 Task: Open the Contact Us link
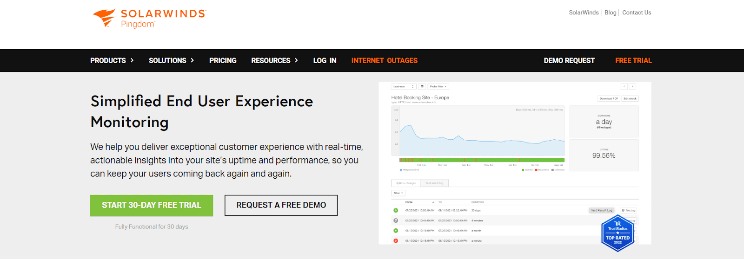[x=637, y=13]
